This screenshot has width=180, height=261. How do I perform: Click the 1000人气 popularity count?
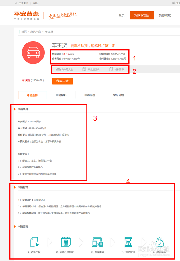[37, 80]
